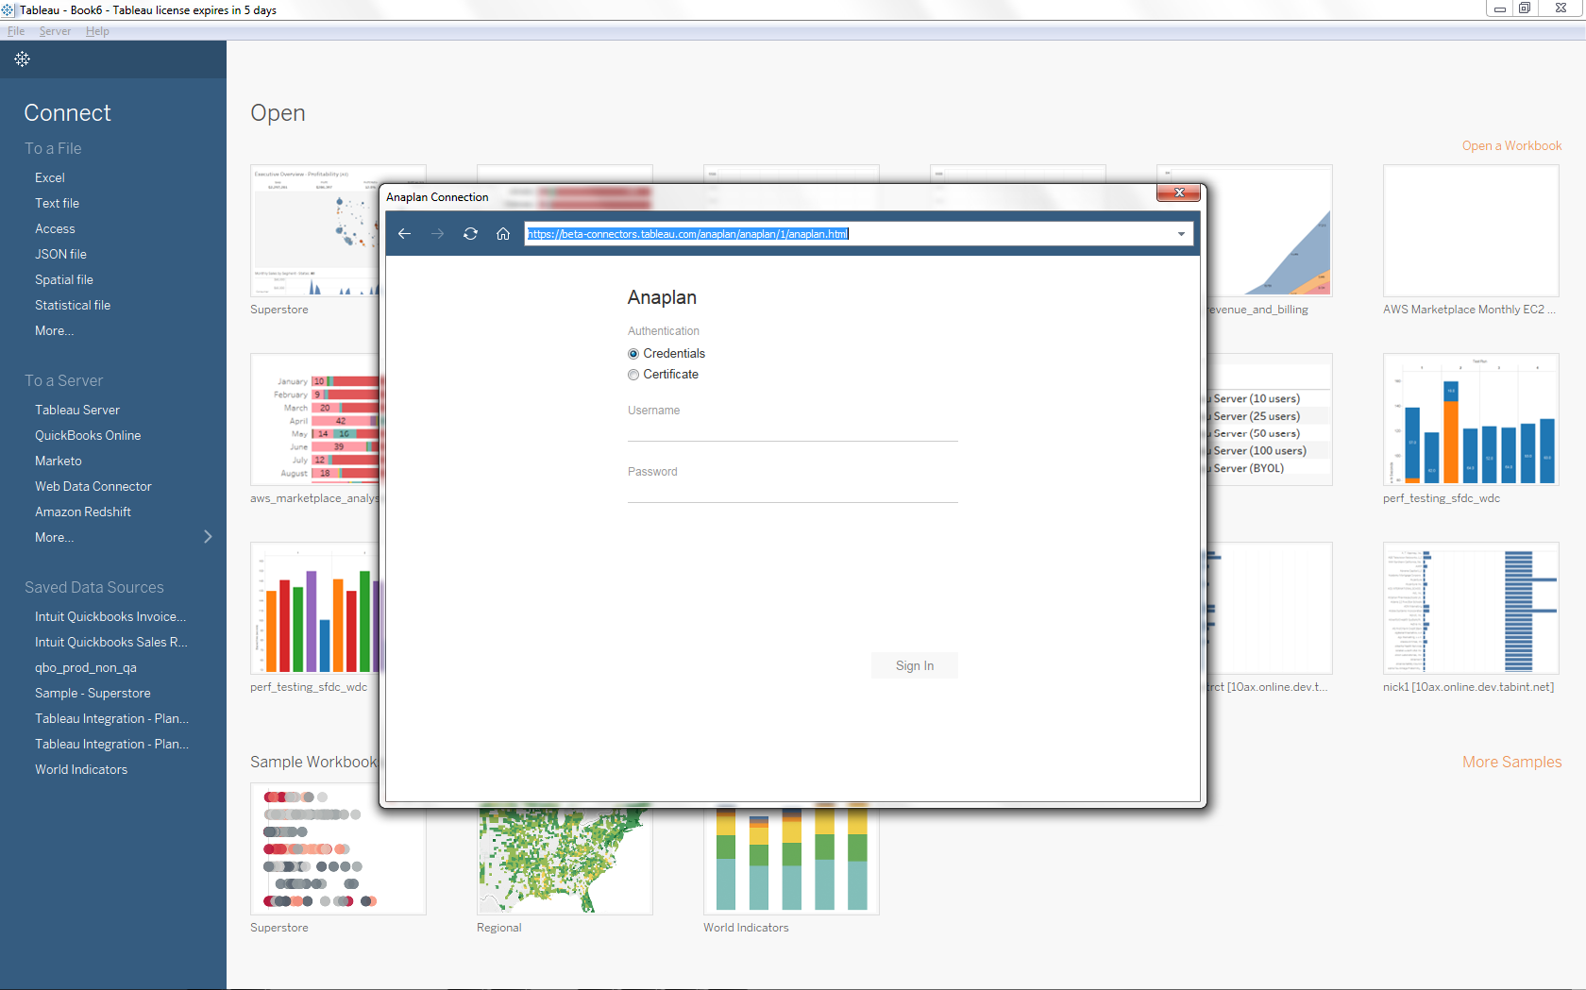Open the World Indicators sample workbook thumbnail

click(791, 858)
